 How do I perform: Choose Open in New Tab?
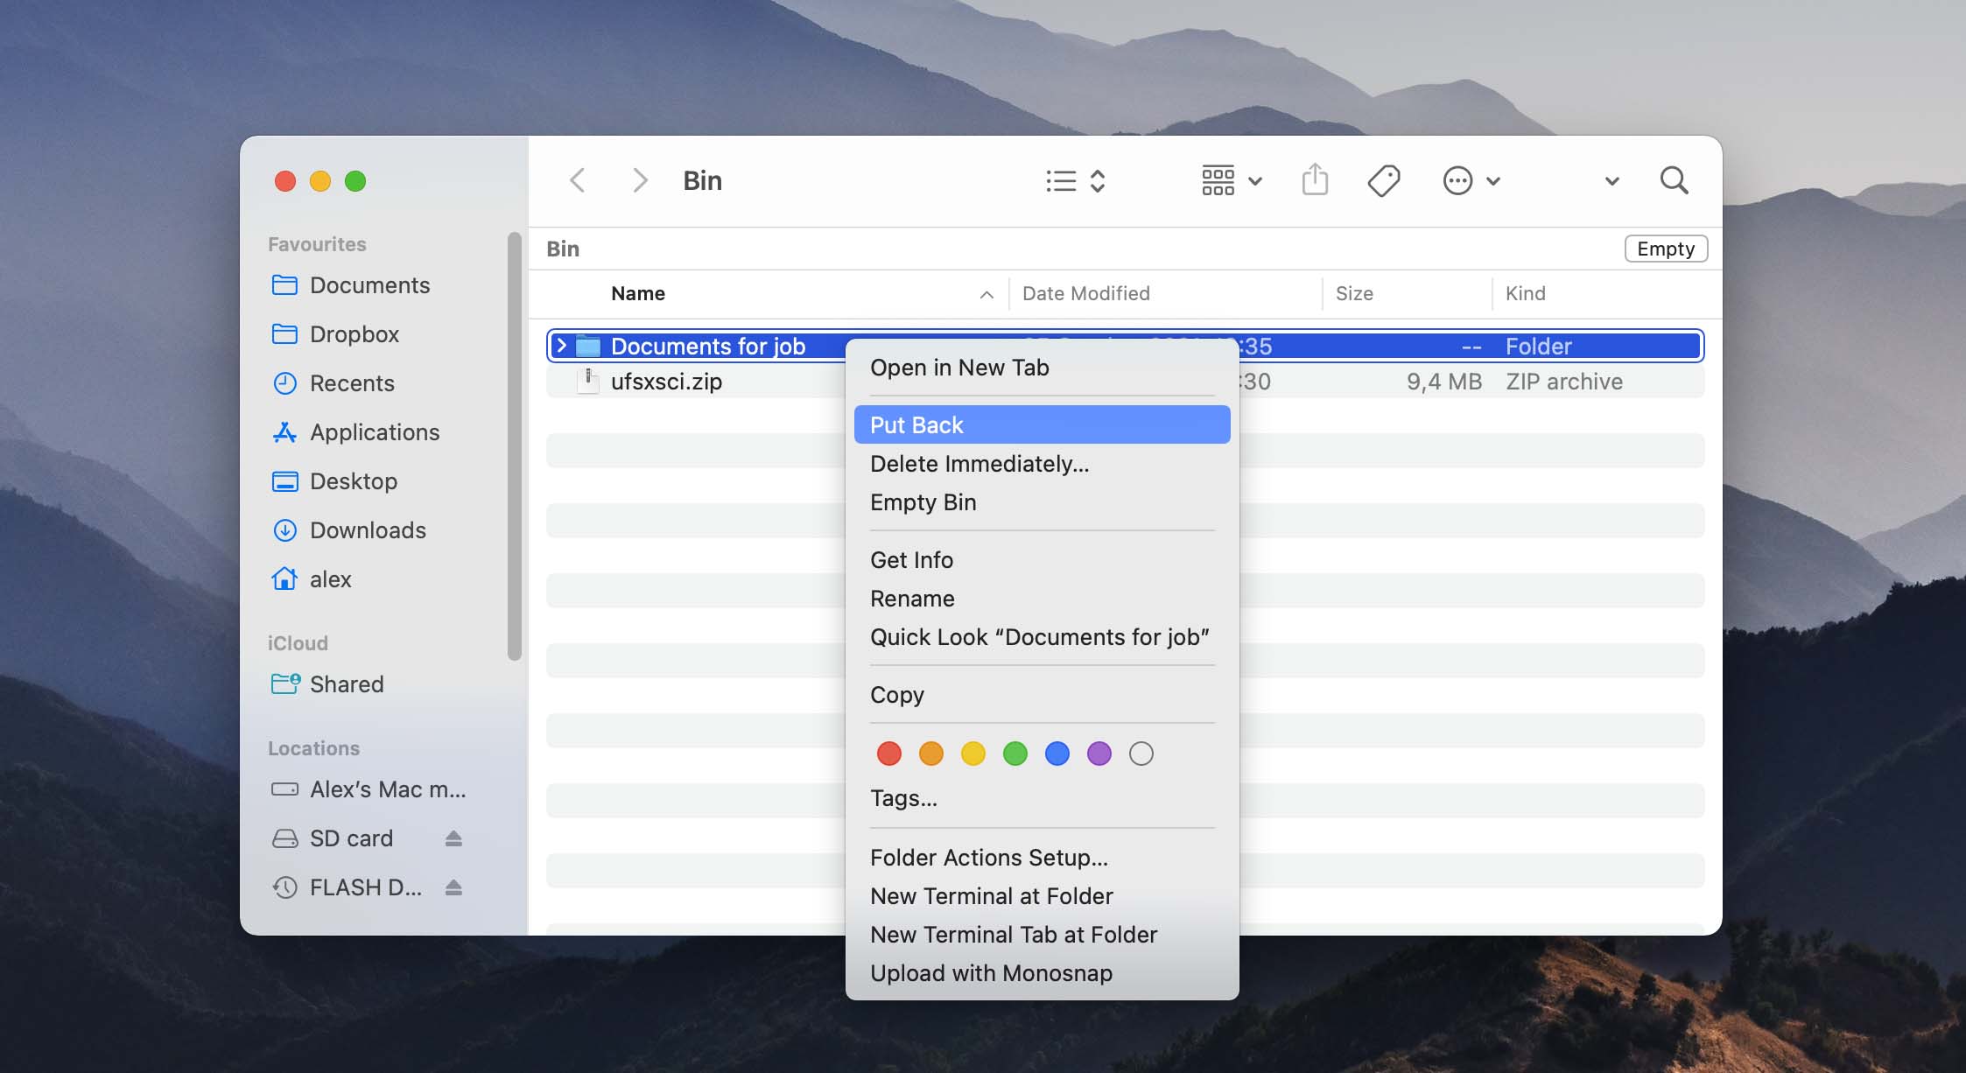coord(1042,368)
